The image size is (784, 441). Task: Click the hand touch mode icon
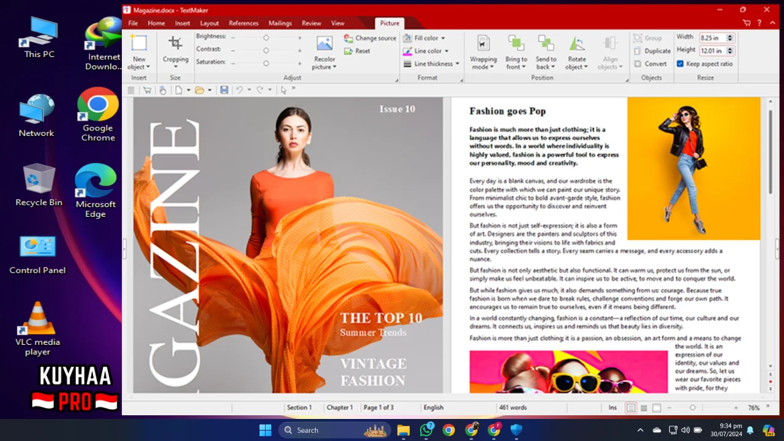(x=162, y=90)
